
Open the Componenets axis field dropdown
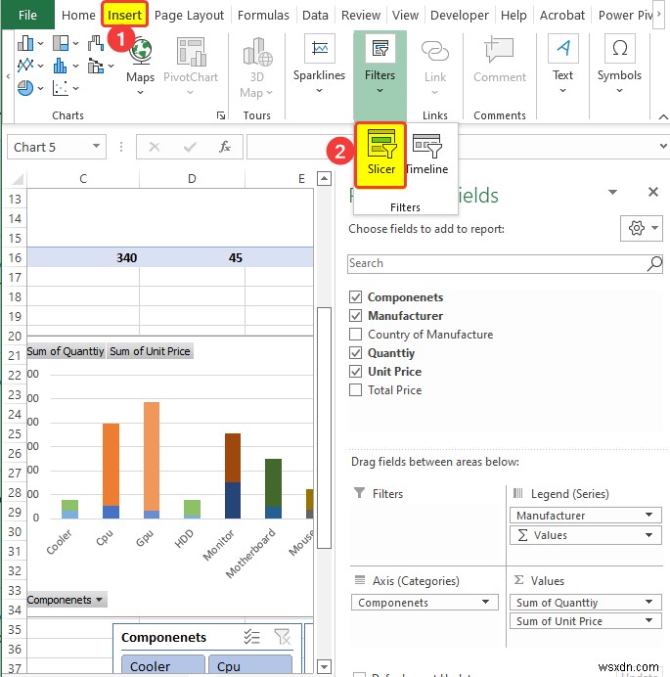485,602
